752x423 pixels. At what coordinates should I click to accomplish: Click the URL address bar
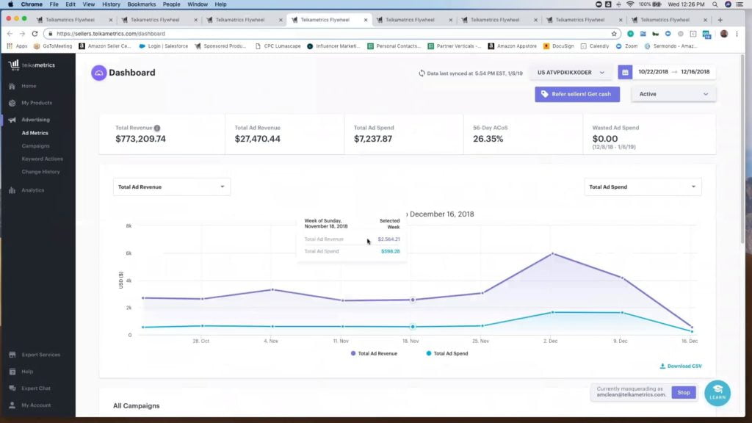point(331,34)
